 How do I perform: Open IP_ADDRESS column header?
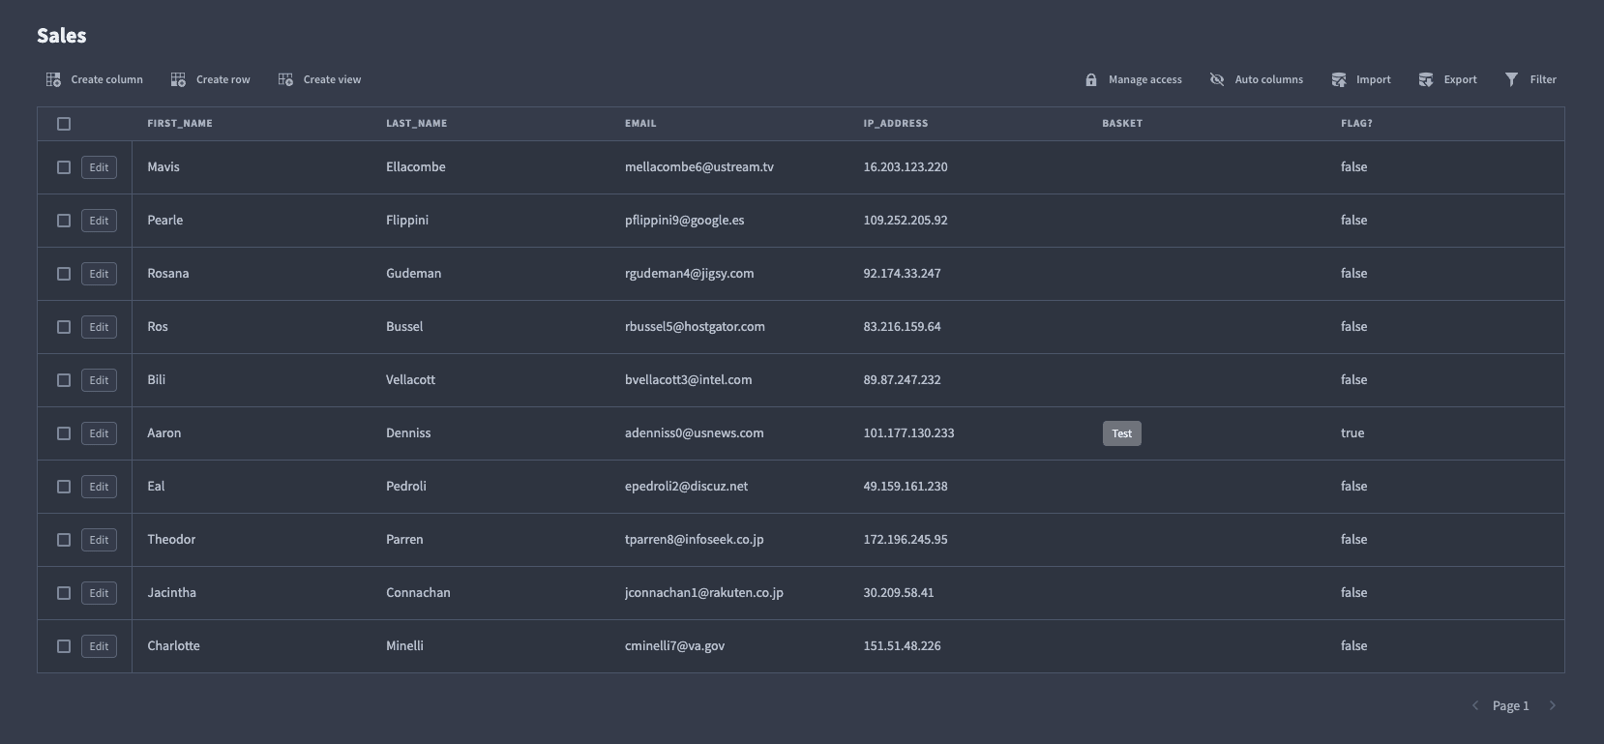coord(896,124)
